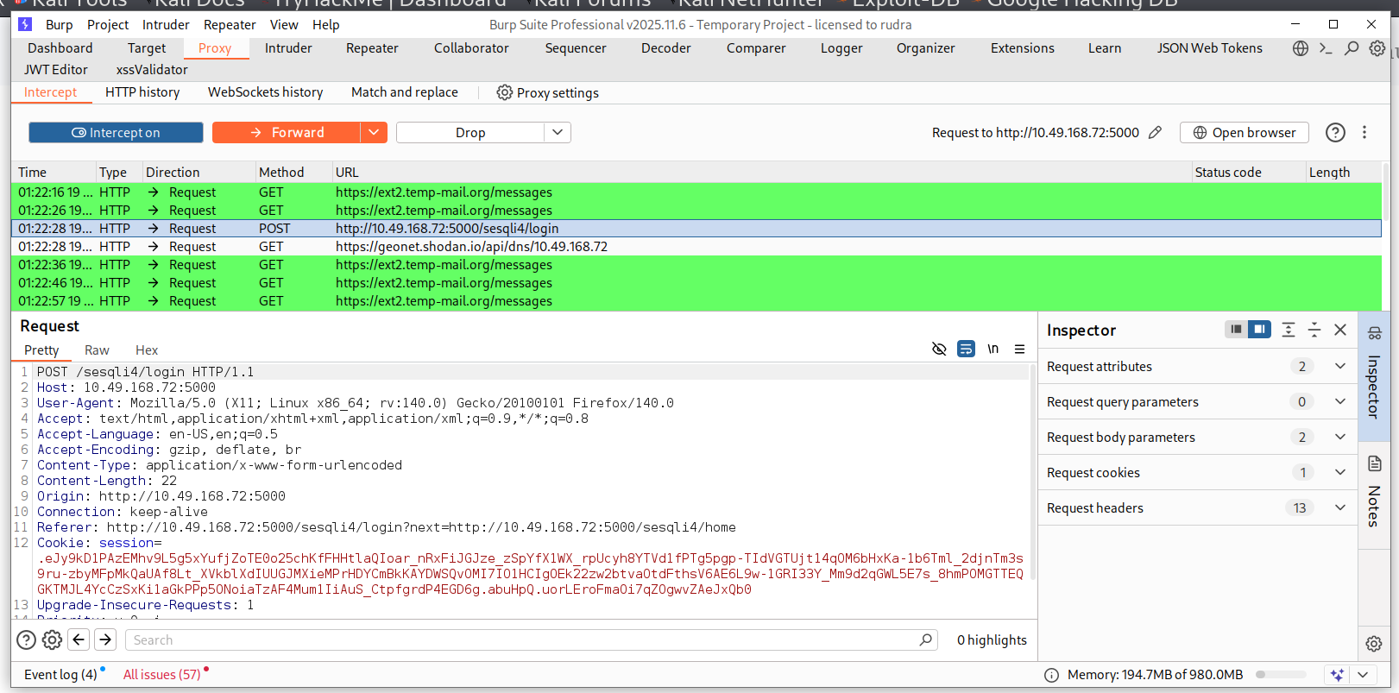Open the request editor hamburger menu
The image size is (1399, 693).
tap(1019, 349)
